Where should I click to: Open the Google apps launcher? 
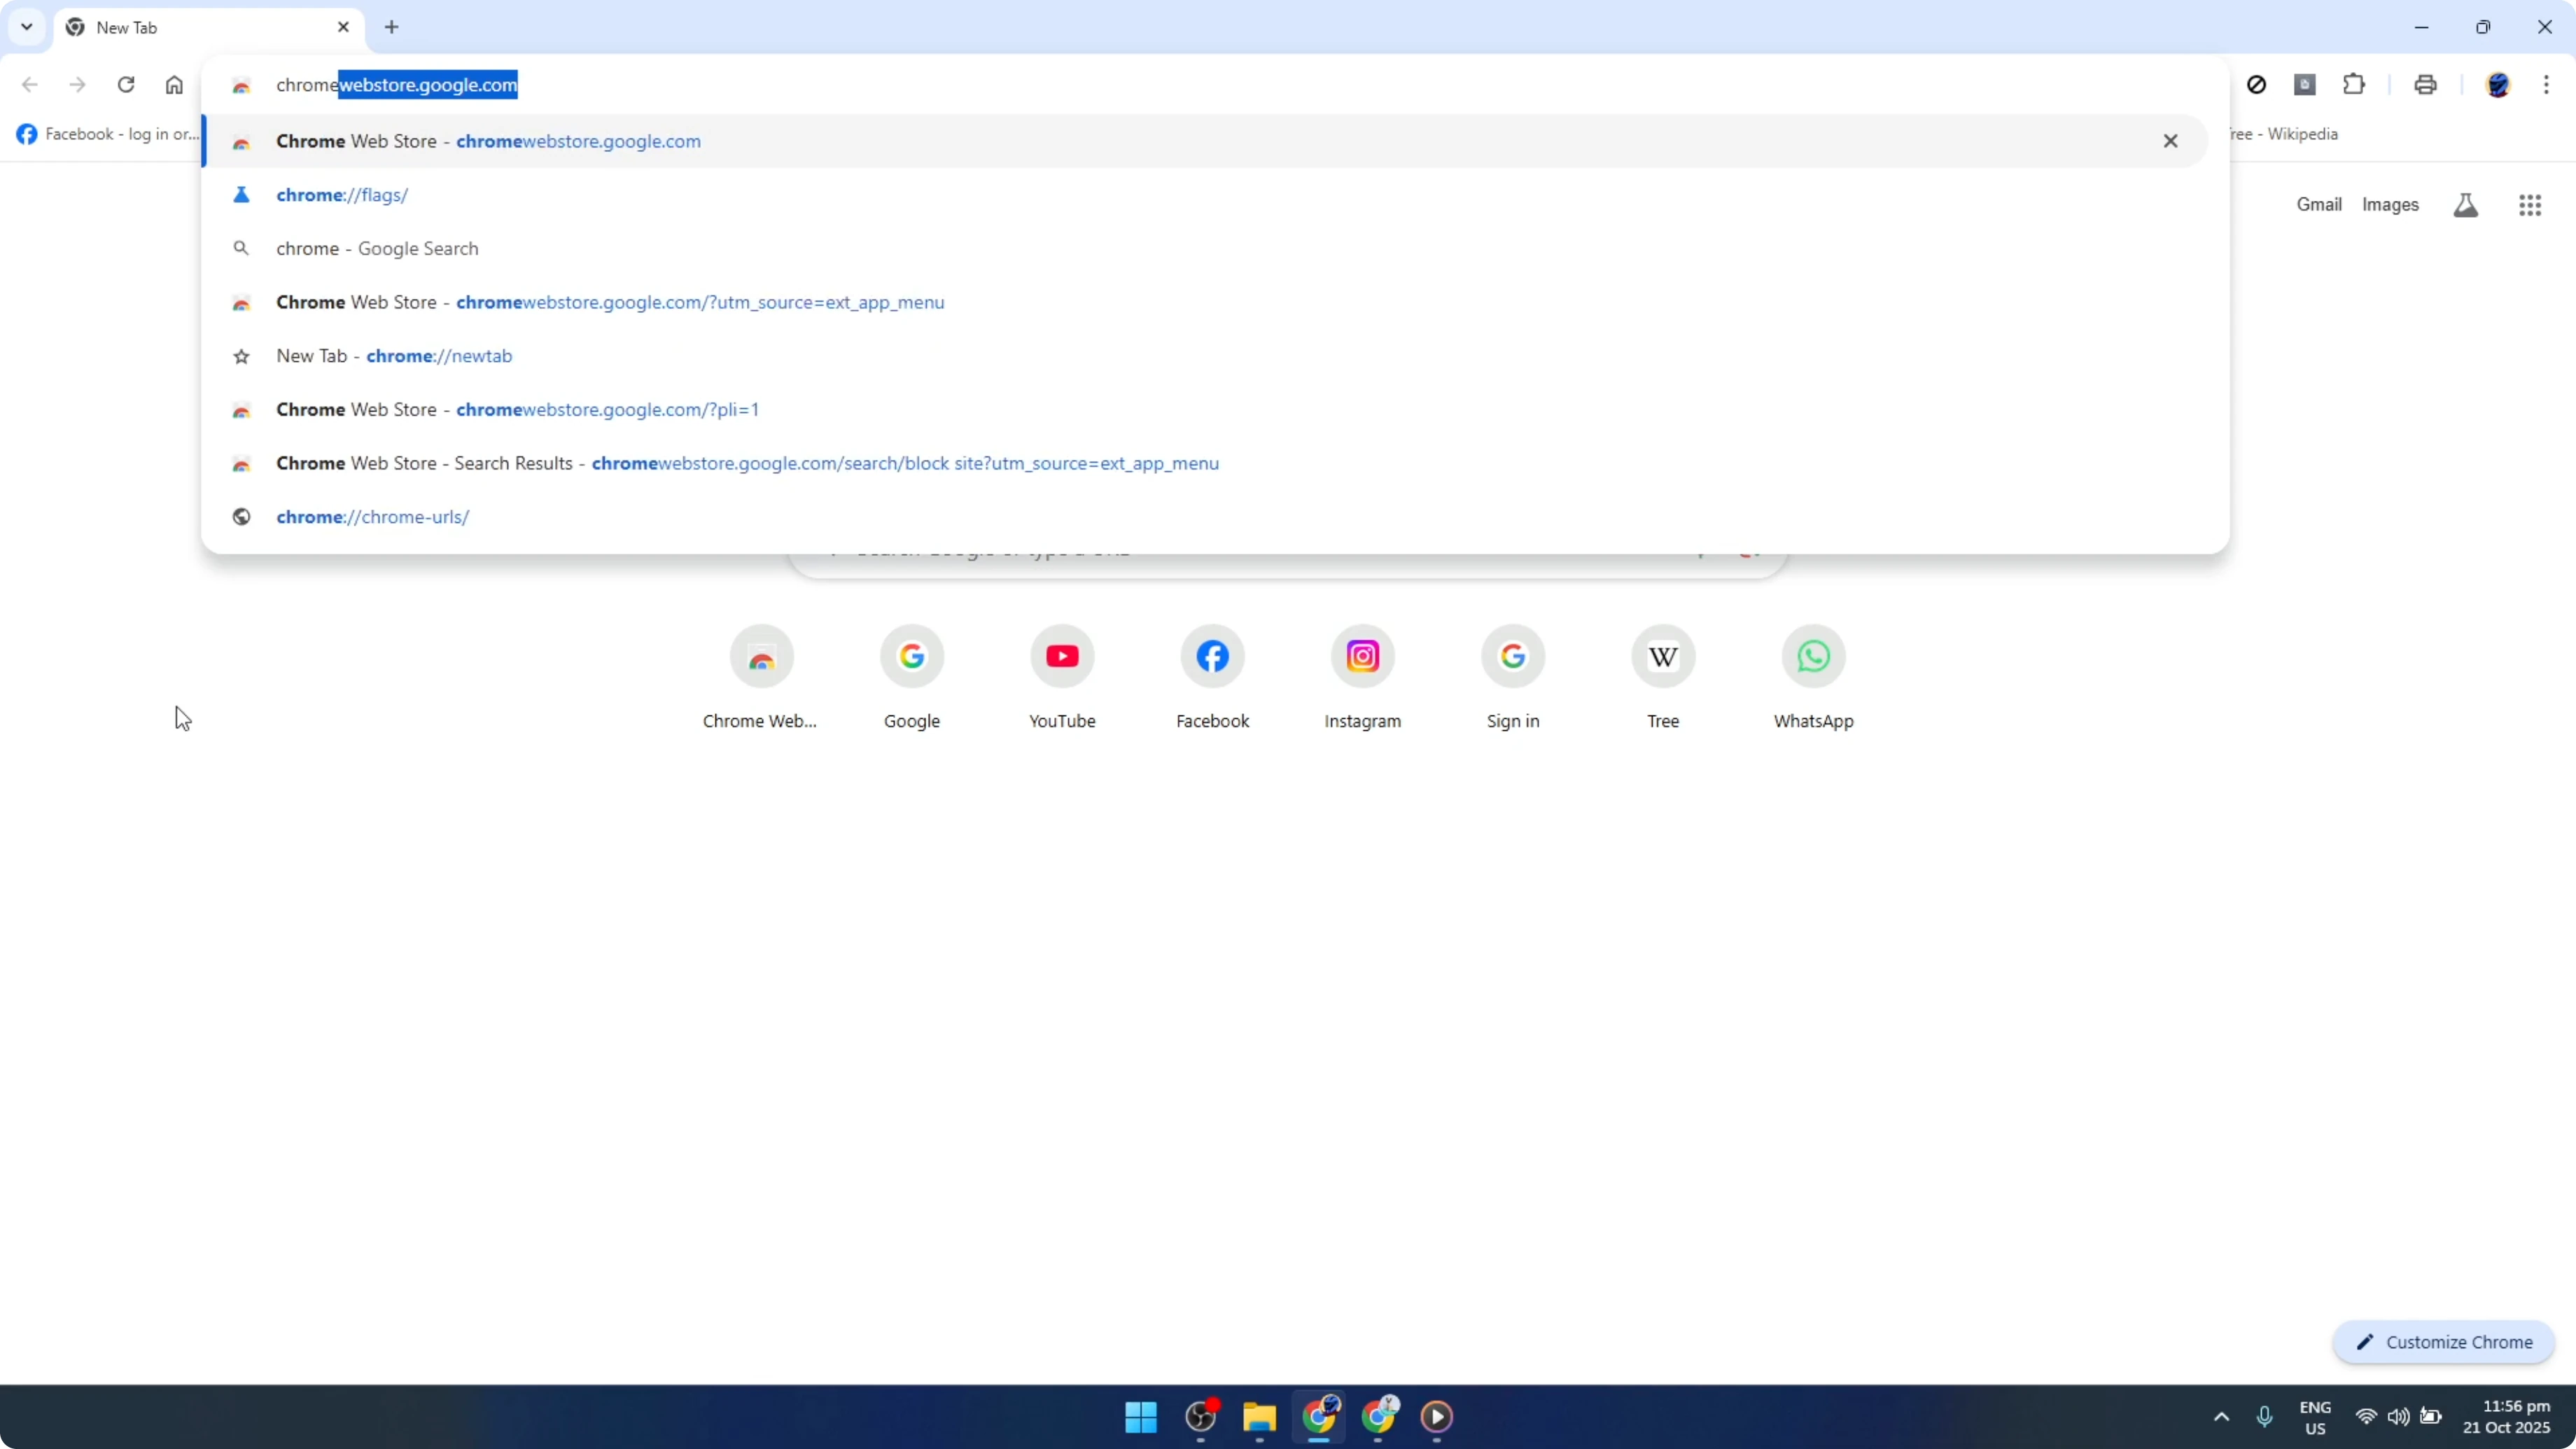[2531, 205]
